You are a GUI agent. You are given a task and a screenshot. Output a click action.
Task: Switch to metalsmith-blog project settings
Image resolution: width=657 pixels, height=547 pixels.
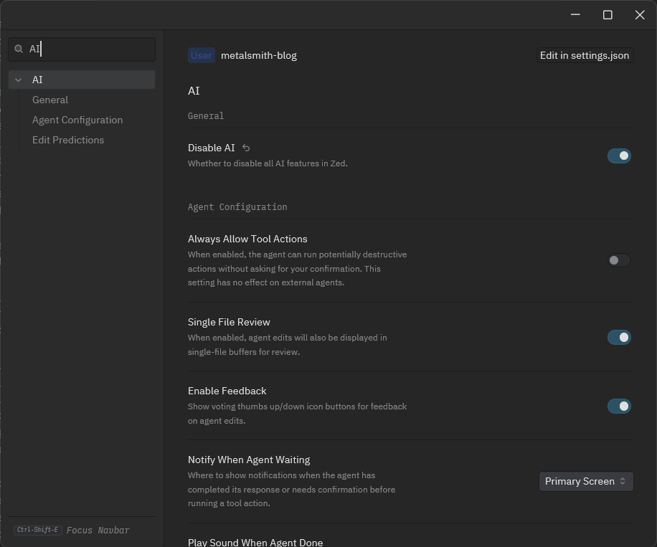(x=259, y=55)
